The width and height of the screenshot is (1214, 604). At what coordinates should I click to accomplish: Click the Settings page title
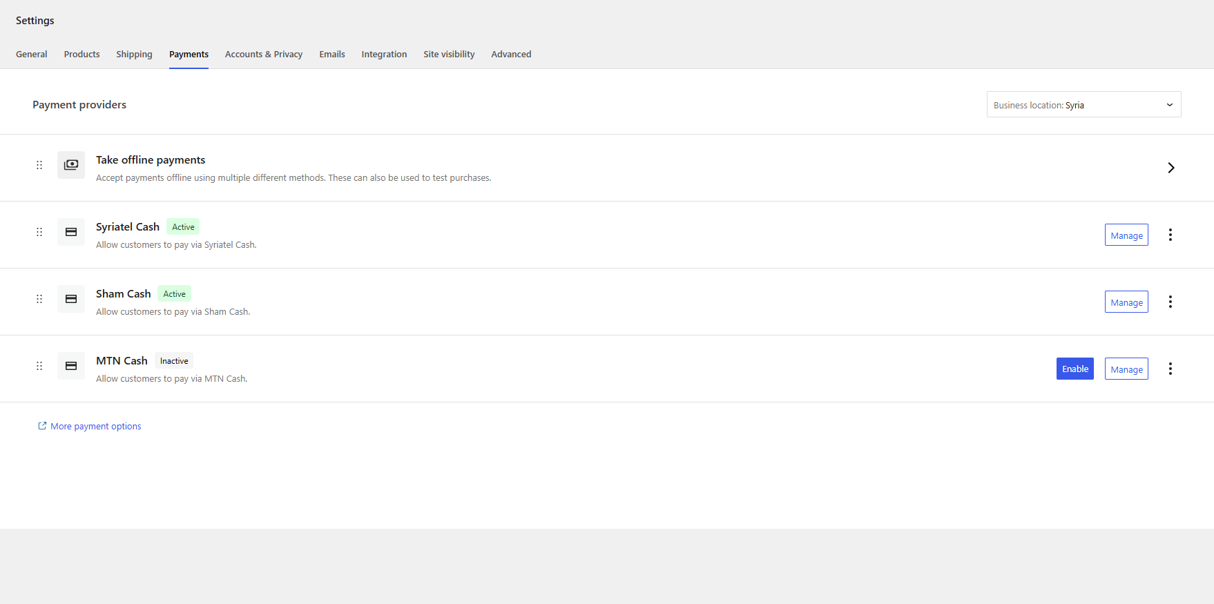[x=35, y=21]
